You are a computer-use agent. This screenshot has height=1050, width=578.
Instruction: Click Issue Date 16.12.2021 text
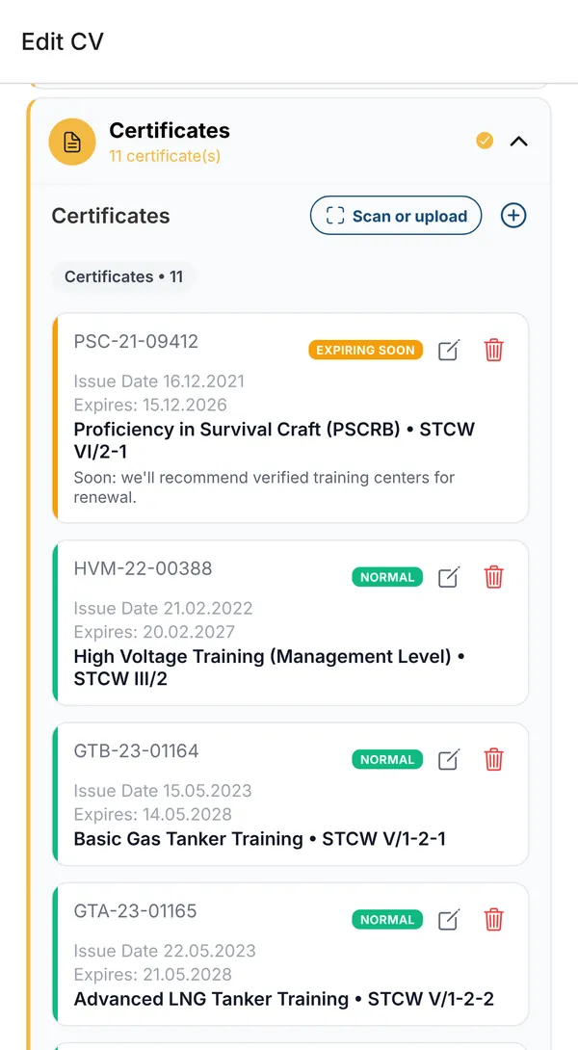[x=159, y=381]
